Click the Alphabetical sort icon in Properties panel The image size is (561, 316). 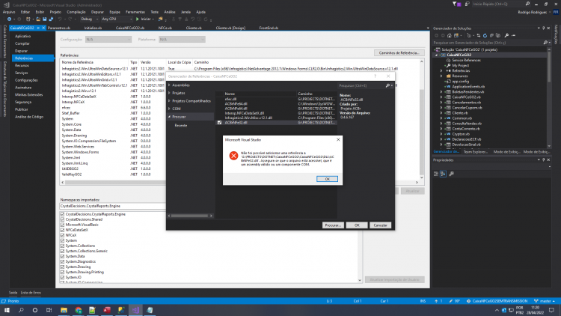coord(443,174)
